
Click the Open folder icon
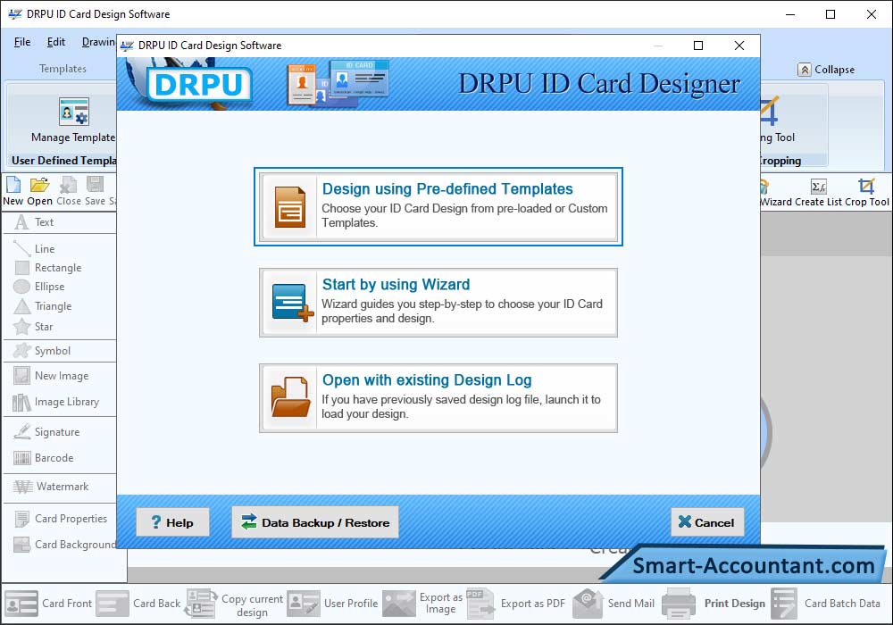coord(39,185)
